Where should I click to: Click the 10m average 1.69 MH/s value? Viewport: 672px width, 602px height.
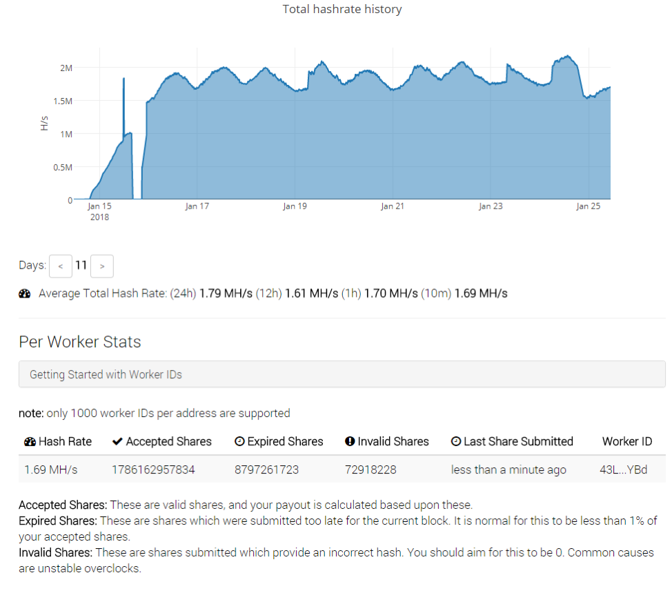(x=481, y=293)
